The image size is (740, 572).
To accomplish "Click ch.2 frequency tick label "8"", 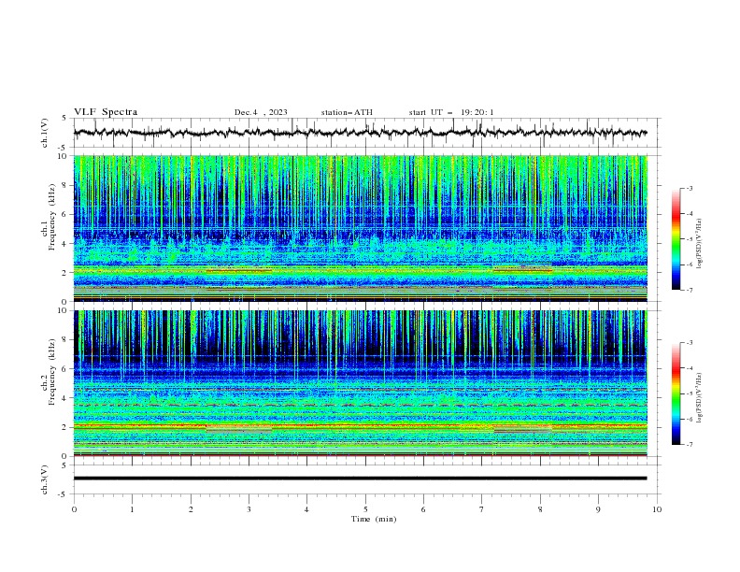I will point(66,340).
